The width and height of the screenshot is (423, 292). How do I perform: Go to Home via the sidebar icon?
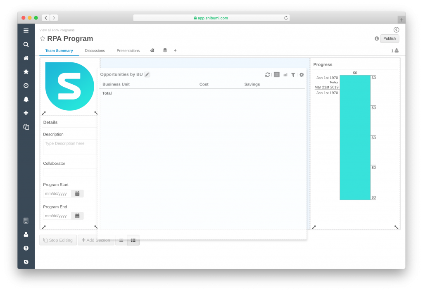pos(26,58)
